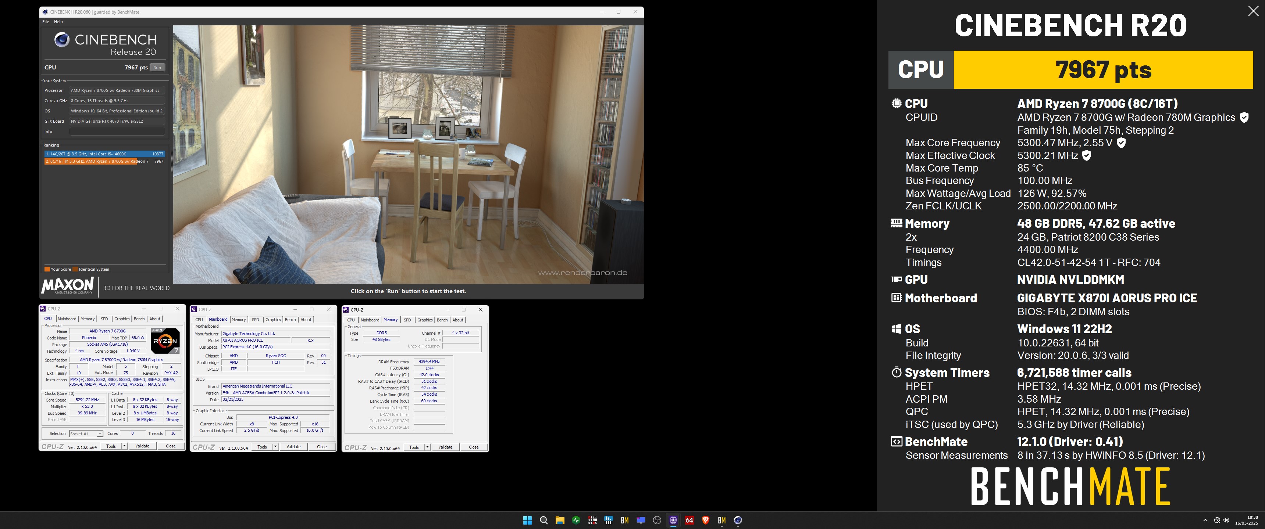Screen dimensions: 1265x529
Task: Launch Brave browser from the taskbar
Action: coord(706,520)
